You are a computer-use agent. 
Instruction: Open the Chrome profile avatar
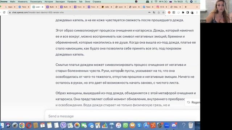coord(192,13)
